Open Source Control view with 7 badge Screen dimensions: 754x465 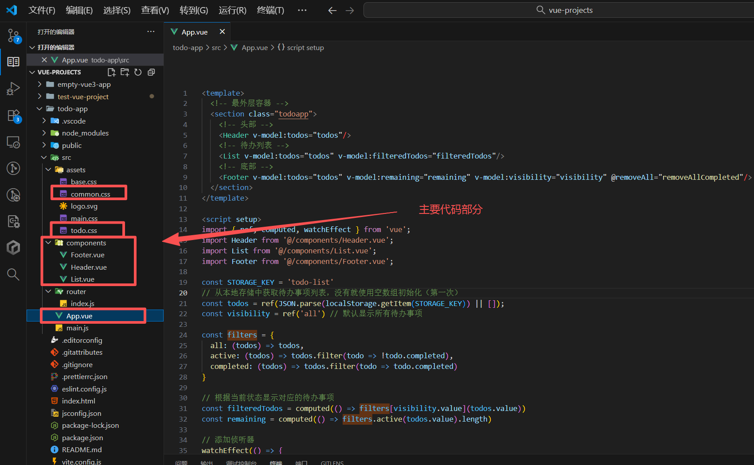tap(13, 35)
